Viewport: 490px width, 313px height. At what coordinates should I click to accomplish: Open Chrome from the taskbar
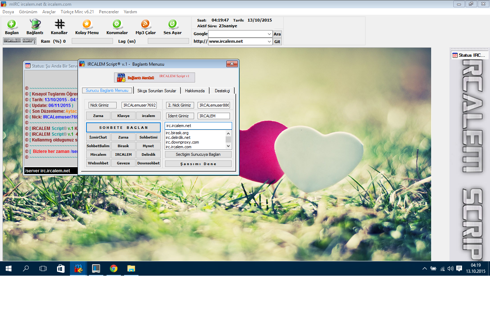114,268
